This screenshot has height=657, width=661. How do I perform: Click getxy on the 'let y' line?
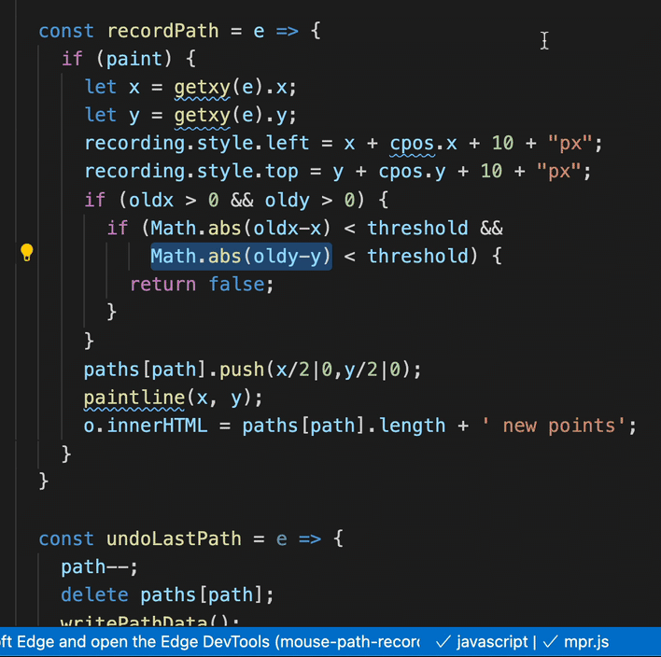(x=202, y=115)
